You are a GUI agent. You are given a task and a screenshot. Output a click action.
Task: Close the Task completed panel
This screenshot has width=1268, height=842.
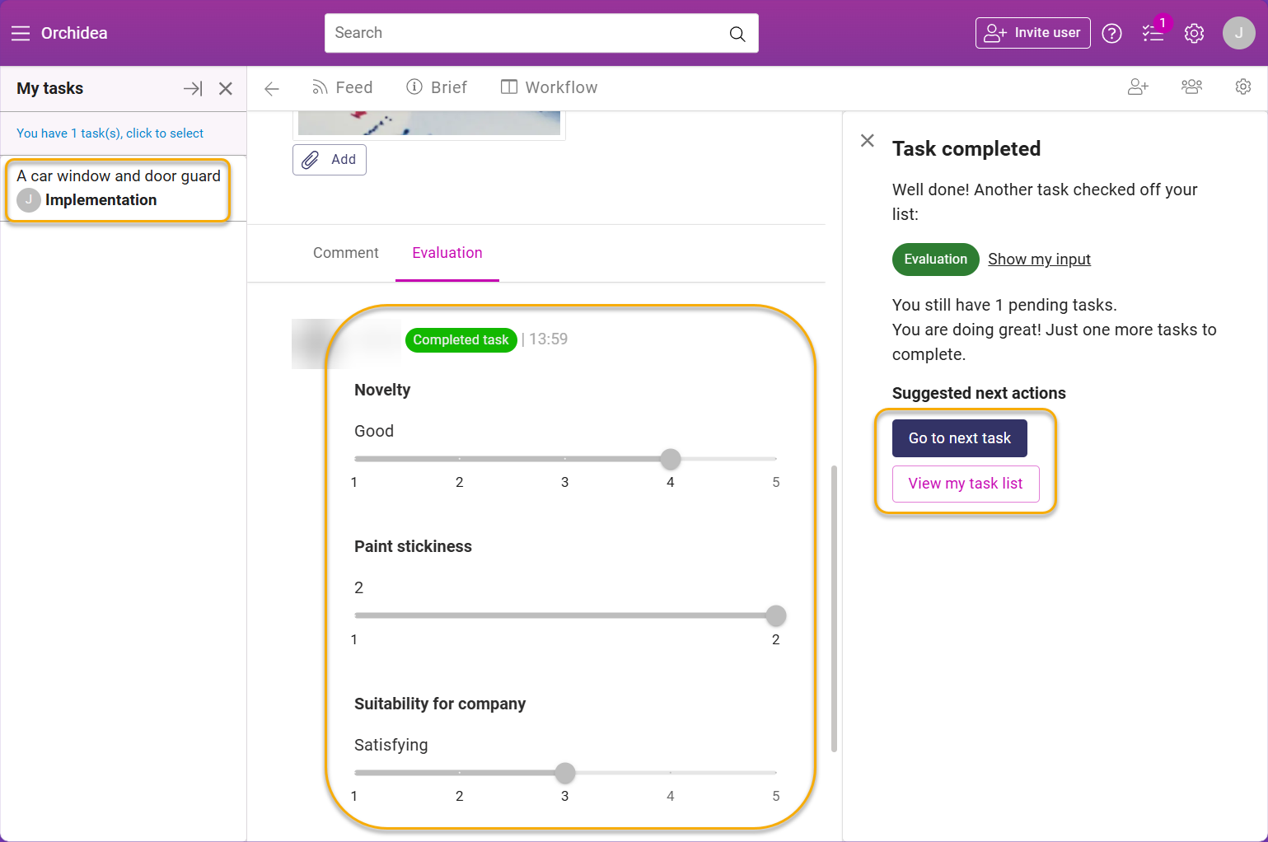click(868, 140)
